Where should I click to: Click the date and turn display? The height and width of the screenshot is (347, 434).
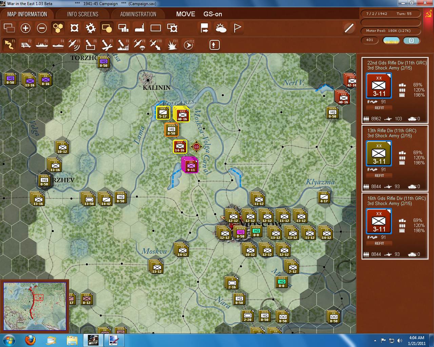(x=391, y=14)
